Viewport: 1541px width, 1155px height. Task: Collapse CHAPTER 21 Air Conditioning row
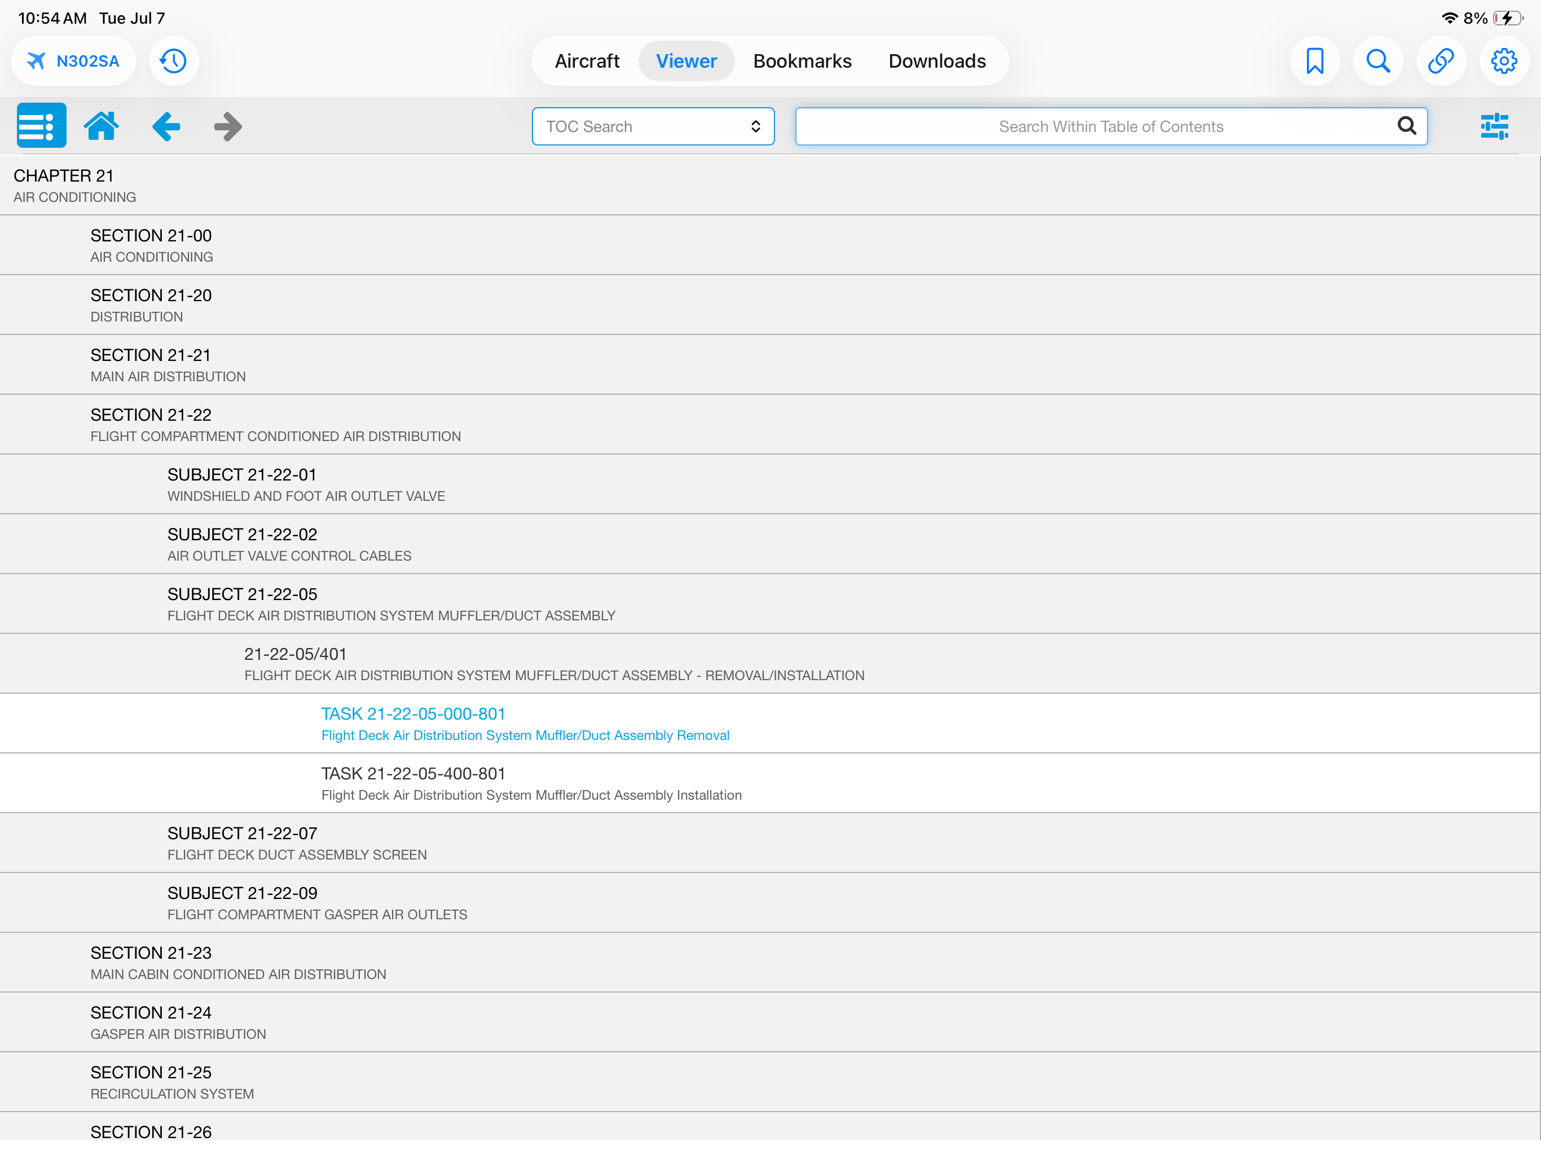[x=770, y=186]
